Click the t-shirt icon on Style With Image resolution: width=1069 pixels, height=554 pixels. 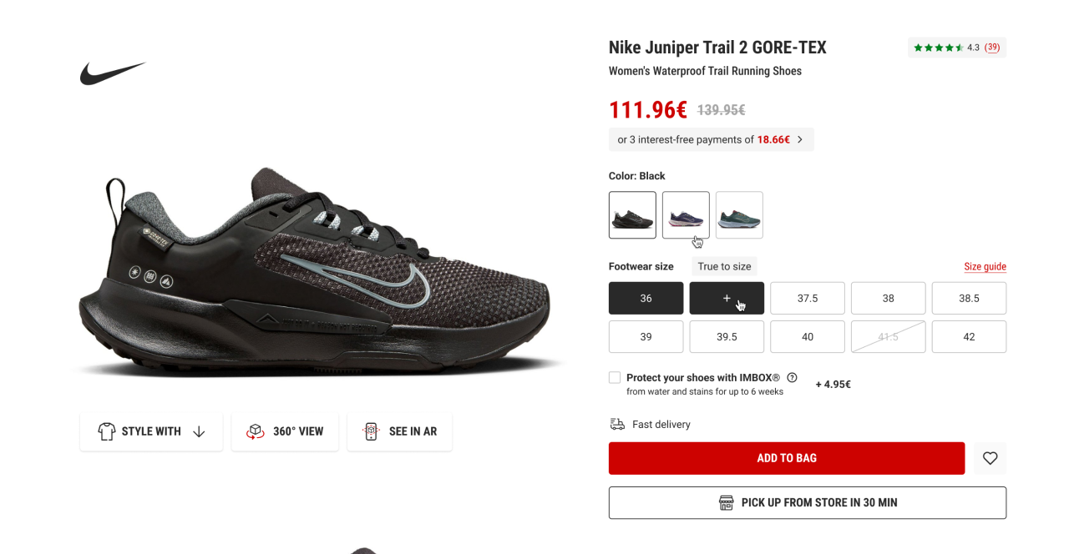(x=106, y=431)
